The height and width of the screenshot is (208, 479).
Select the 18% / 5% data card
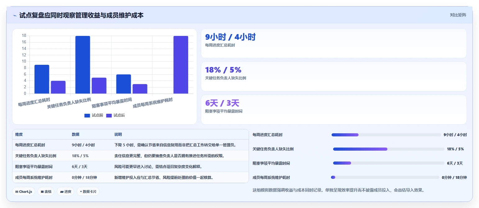click(x=334, y=76)
